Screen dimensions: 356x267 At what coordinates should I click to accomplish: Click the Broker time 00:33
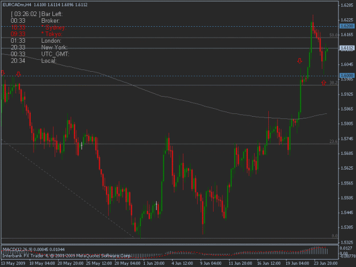pos(18,20)
